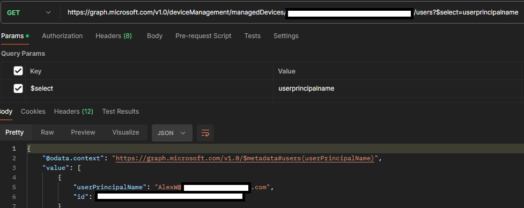The image size is (524, 208).
Task: Select the Preview view button
Action: (83, 132)
